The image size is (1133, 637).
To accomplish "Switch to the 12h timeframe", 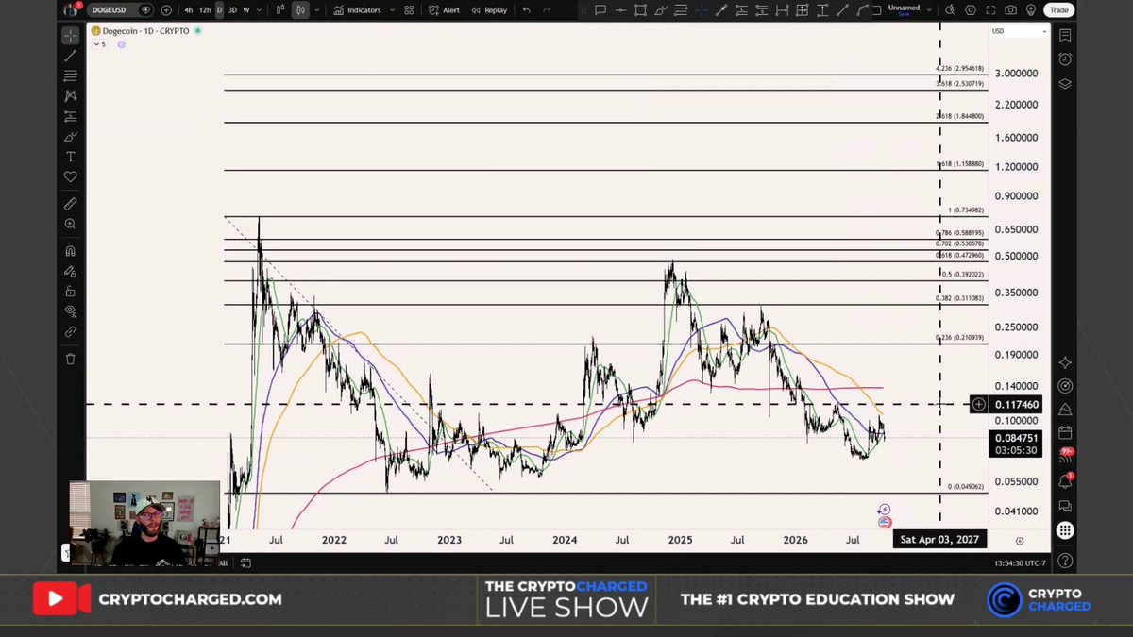I will [205, 10].
